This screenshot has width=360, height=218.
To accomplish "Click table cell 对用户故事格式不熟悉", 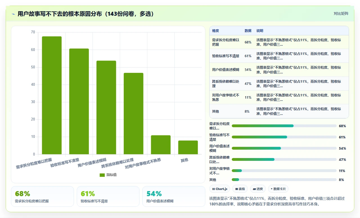I will point(226,97).
